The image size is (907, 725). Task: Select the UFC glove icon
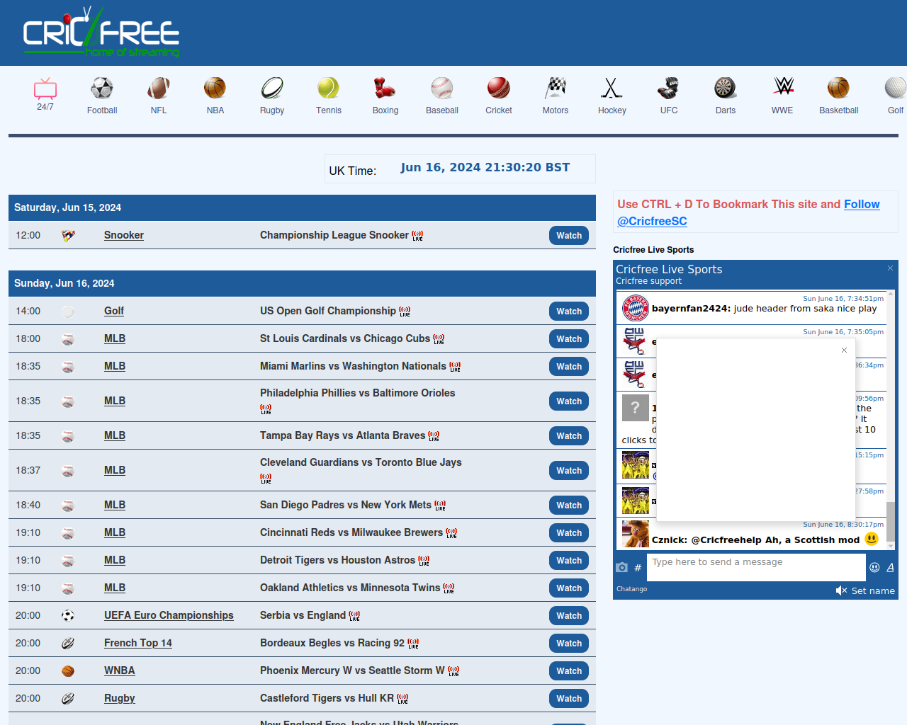tap(669, 89)
